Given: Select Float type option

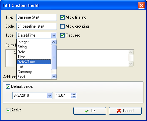Looking at the screenshot, I should 34,77.
